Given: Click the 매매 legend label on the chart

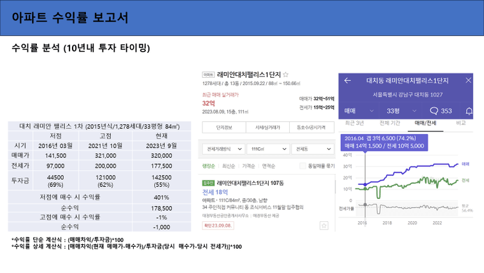Looking at the screenshot, I should point(465,164).
